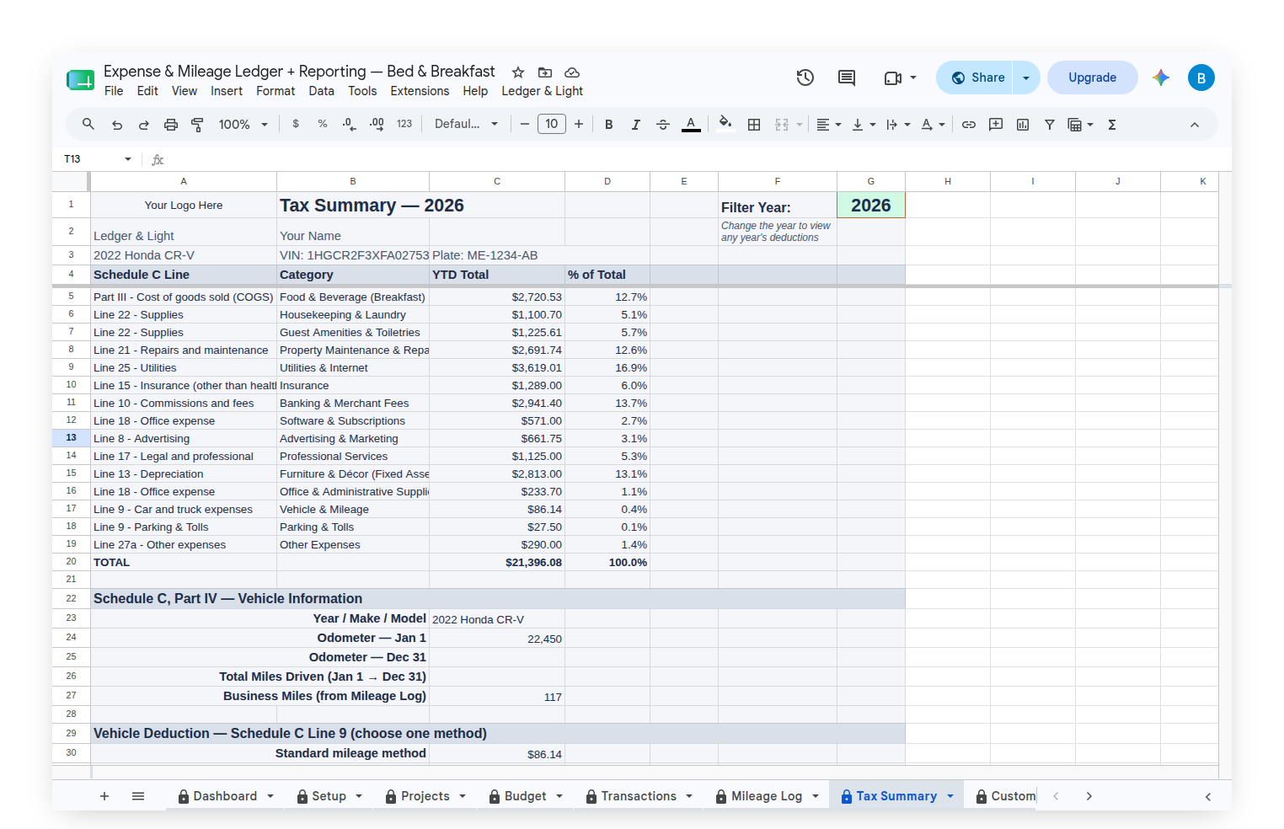Open the comments panel
Image resolution: width=1284 pixels, height=829 pixels.
pyautogui.click(x=847, y=78)
